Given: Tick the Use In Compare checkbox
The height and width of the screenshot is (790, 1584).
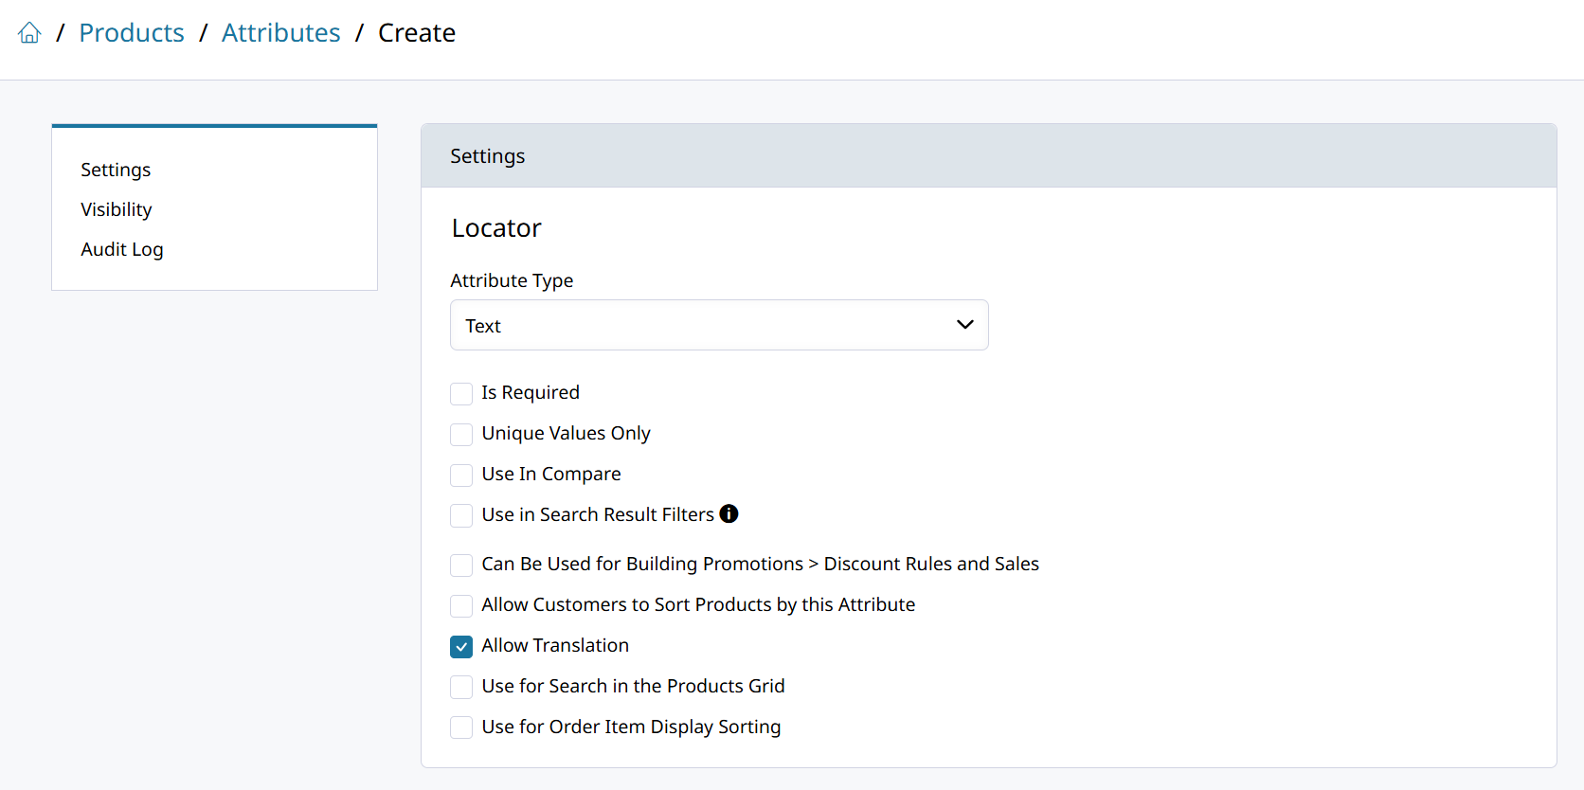Looking at the screenshot, I should [461, 476].
